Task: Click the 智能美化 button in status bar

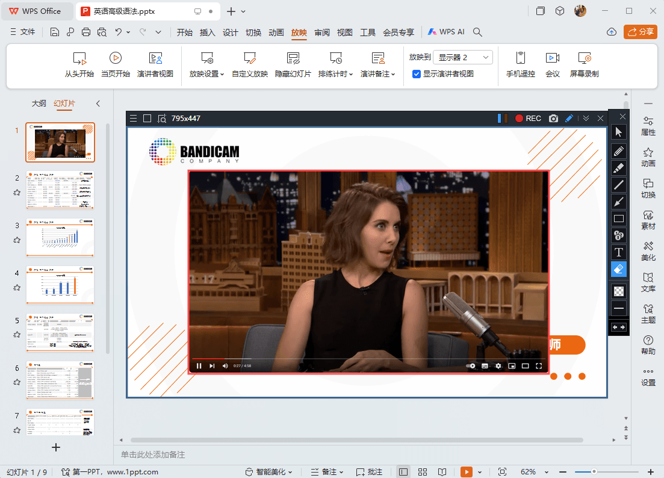Action: click(269, 471)
